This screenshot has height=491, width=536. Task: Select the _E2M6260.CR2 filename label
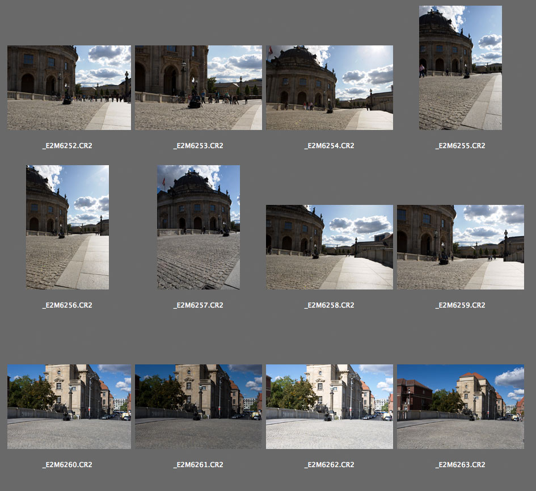(x=67, y=465)
